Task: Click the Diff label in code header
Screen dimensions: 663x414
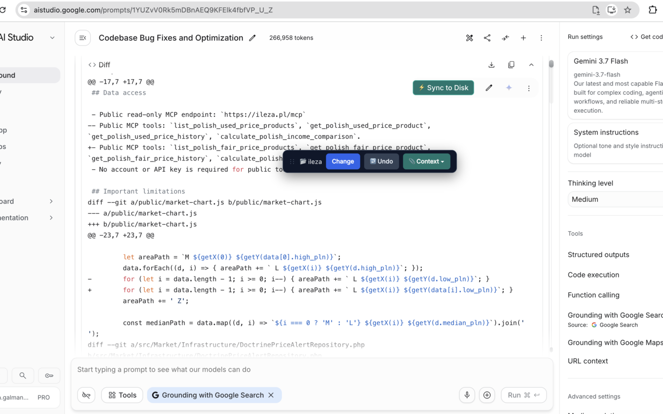Action: pyautogui.click(x=104, y=65)
